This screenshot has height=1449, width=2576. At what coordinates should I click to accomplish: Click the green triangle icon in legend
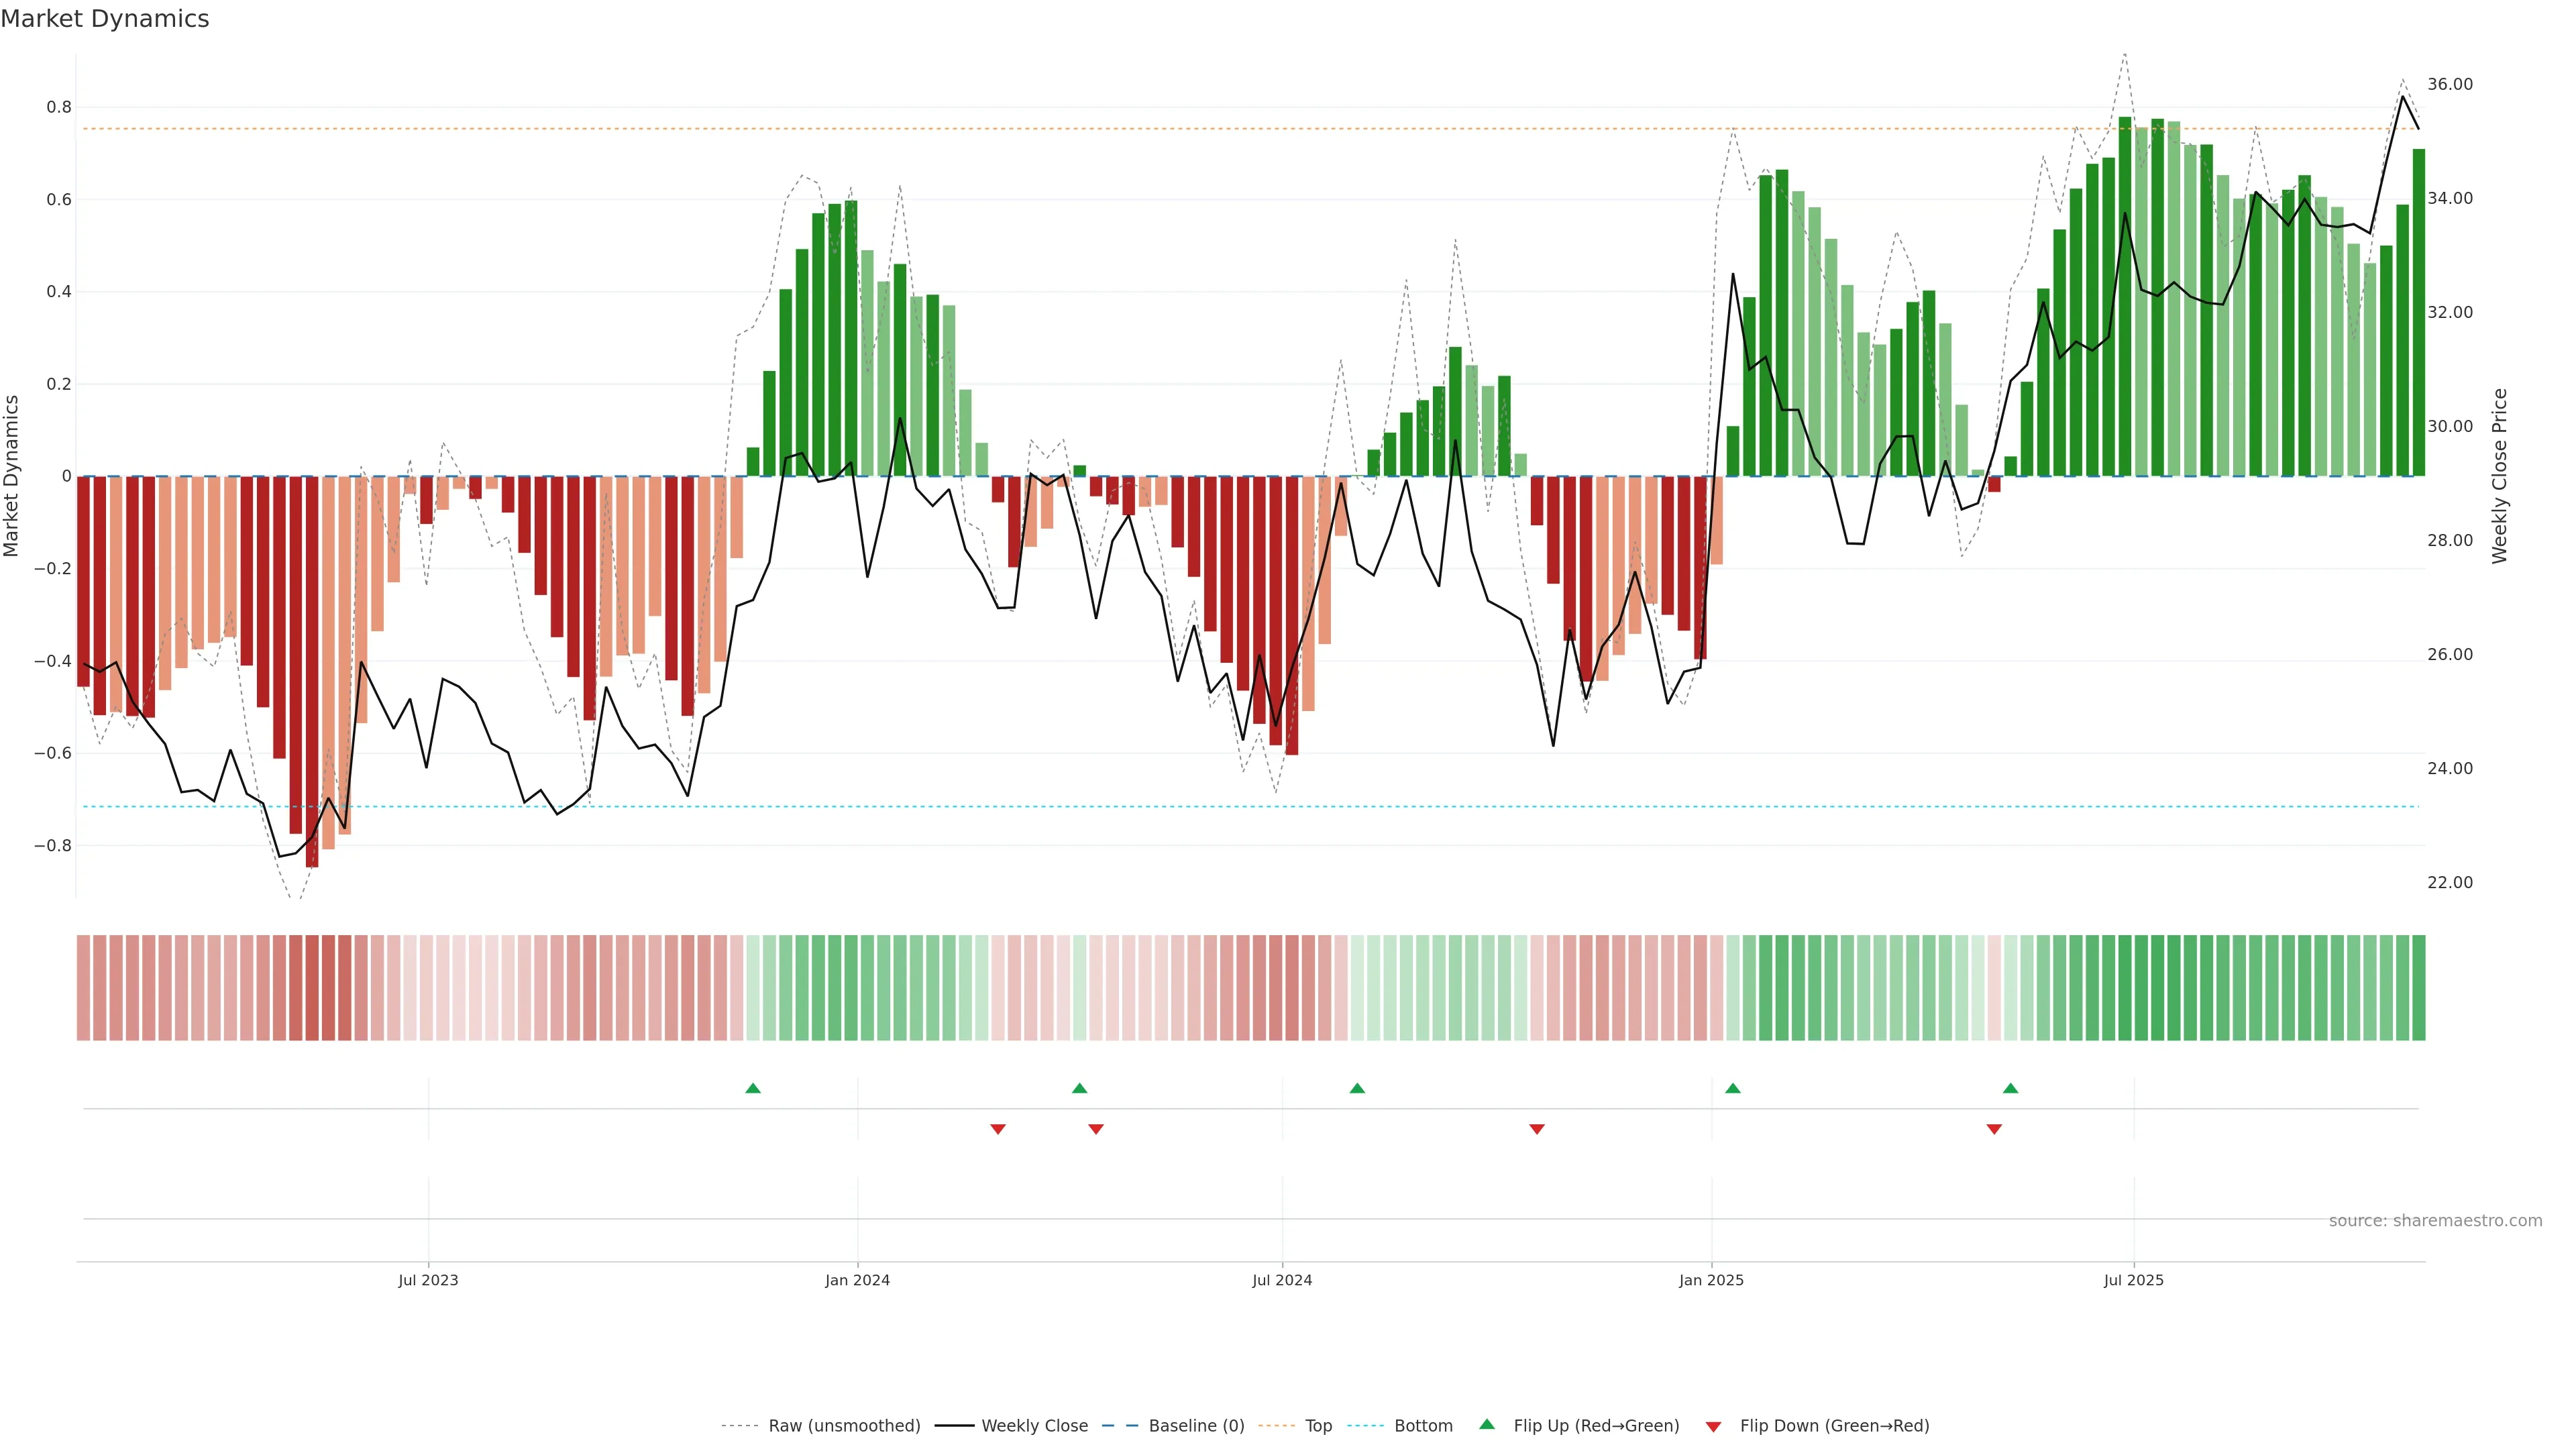click(1487, 1424)
